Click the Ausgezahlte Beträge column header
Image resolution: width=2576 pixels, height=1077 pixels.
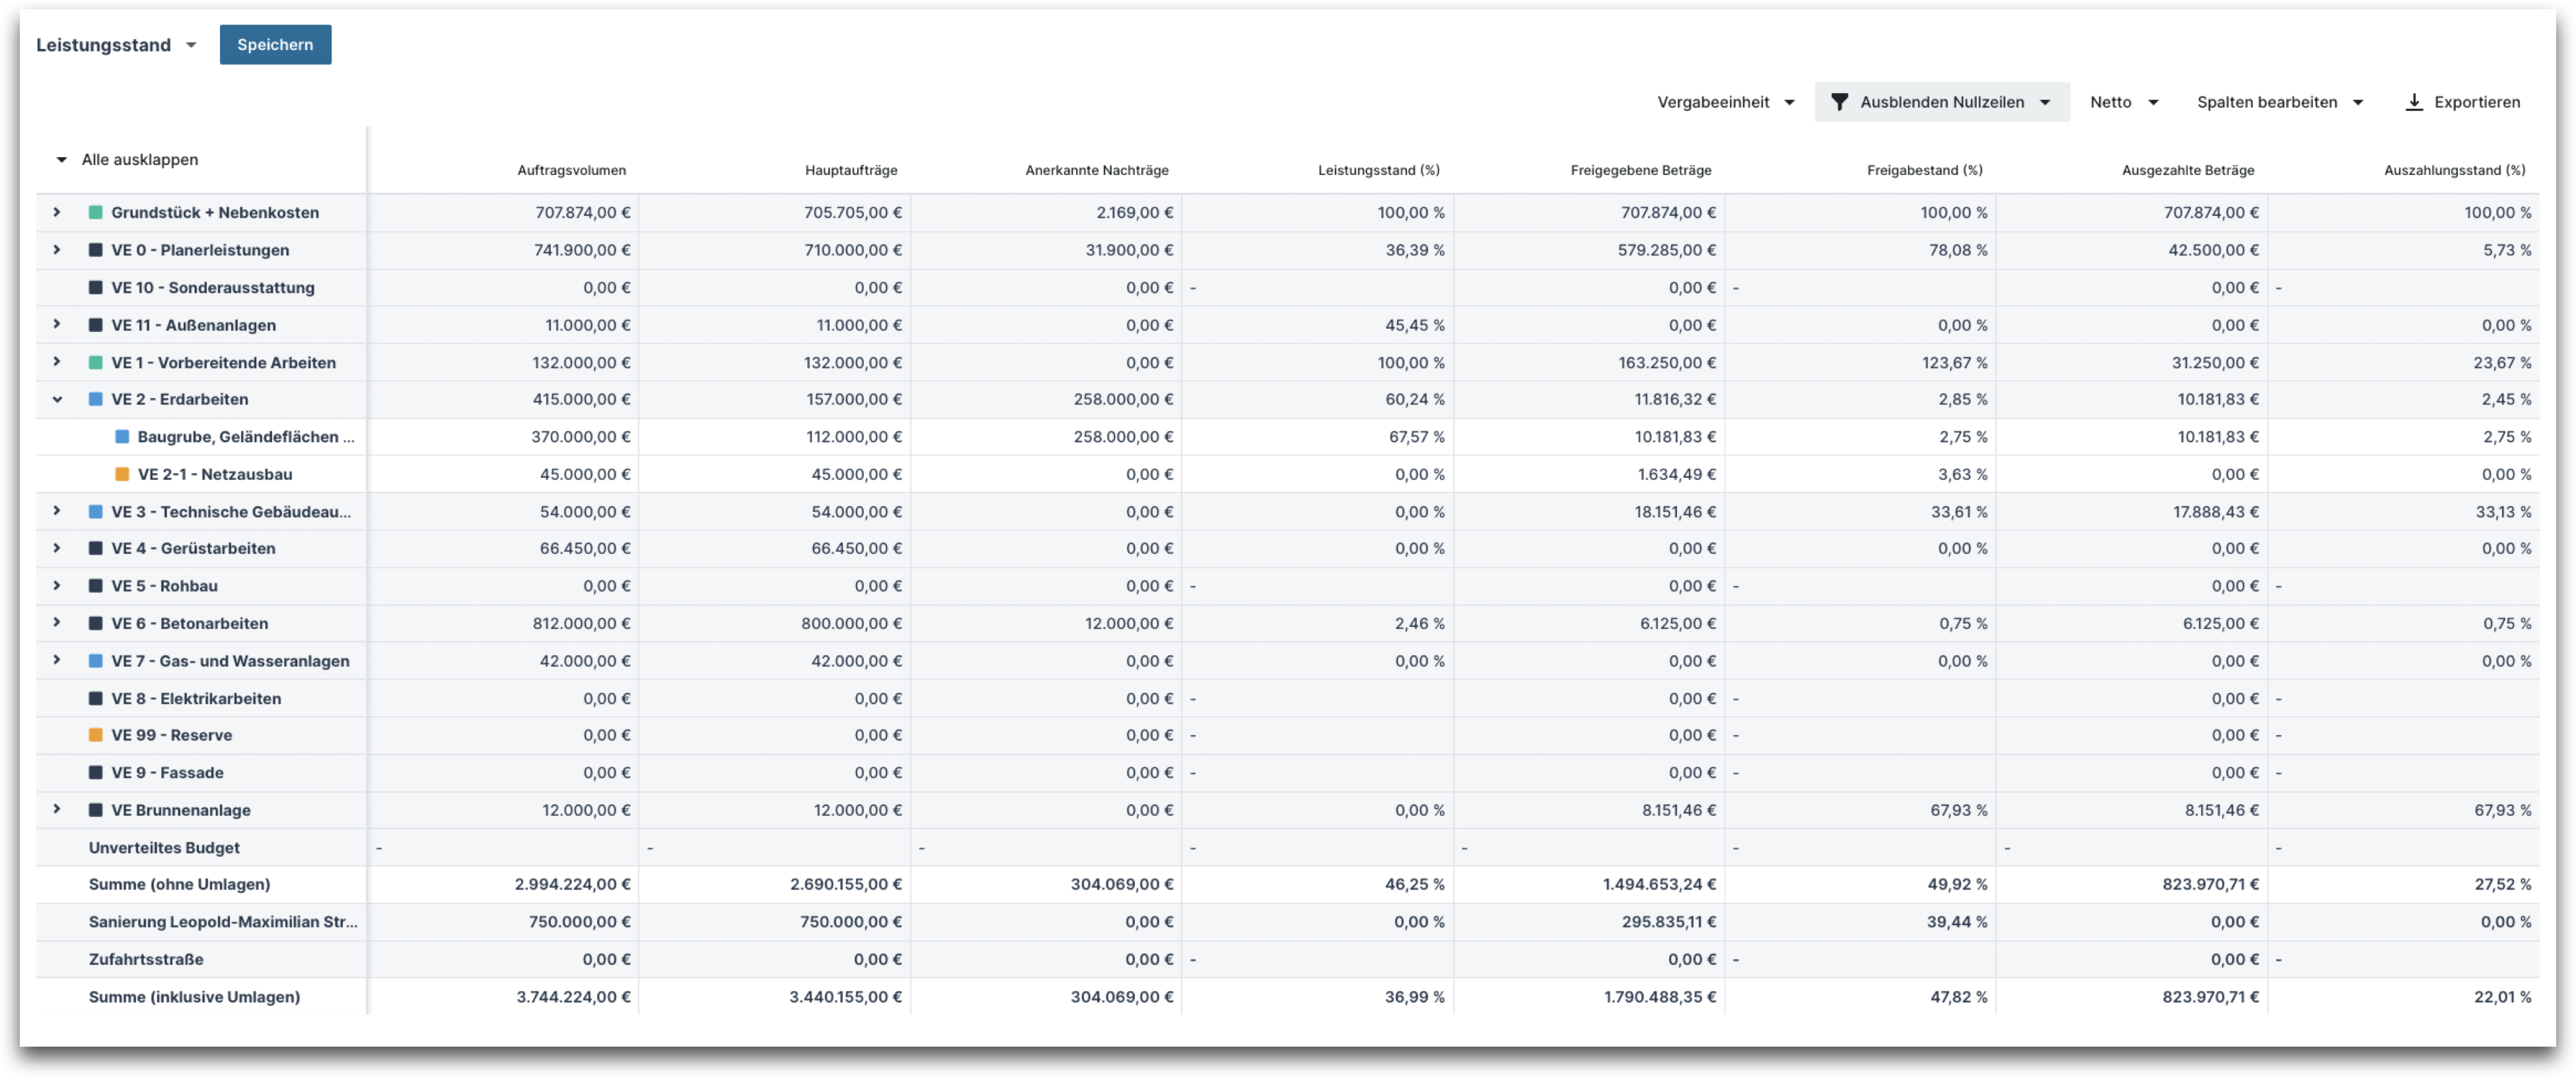pos(2187,171)
